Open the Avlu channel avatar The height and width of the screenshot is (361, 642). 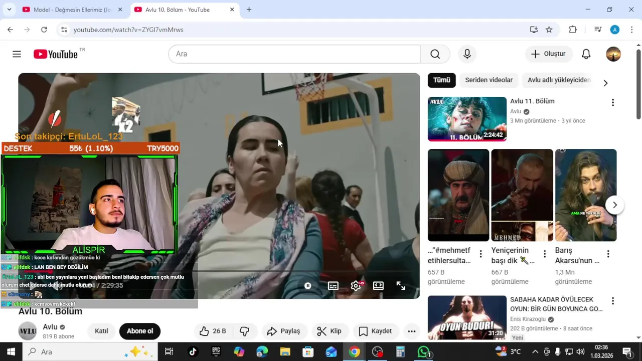(x=28, y=331)
